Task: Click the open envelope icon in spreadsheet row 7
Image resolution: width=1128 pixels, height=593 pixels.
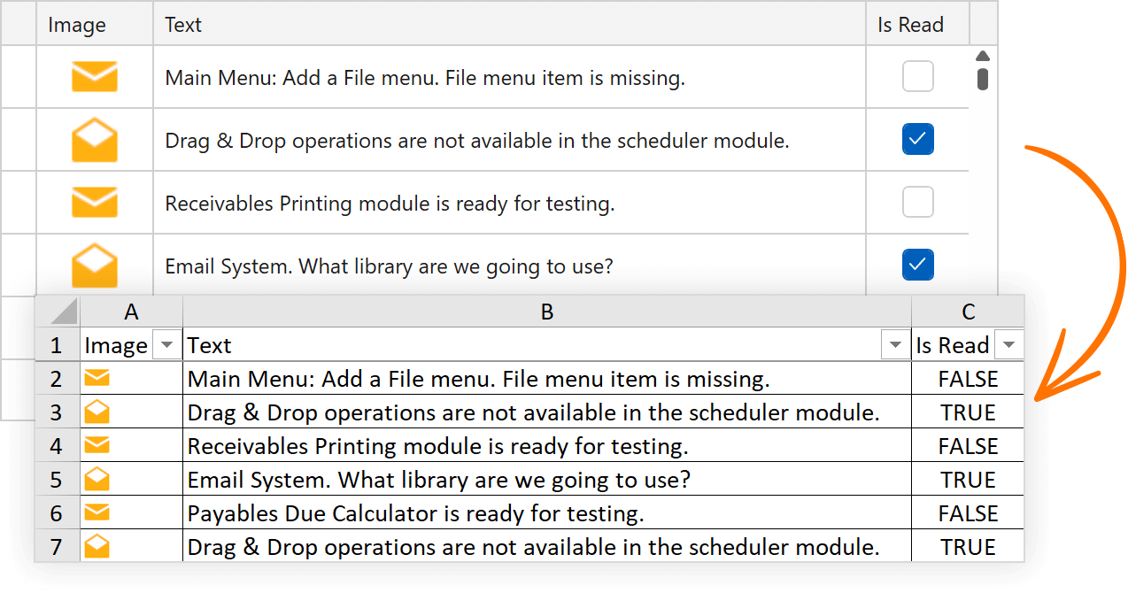Action: (x=97, y=546)
